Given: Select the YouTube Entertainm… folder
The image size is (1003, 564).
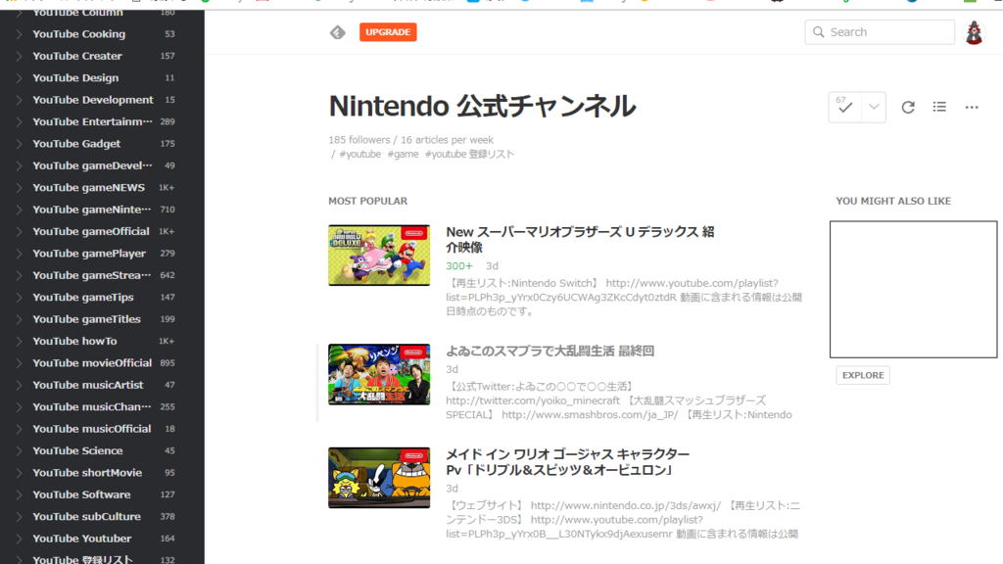Looking at the screenshot, I should point(93,121).
